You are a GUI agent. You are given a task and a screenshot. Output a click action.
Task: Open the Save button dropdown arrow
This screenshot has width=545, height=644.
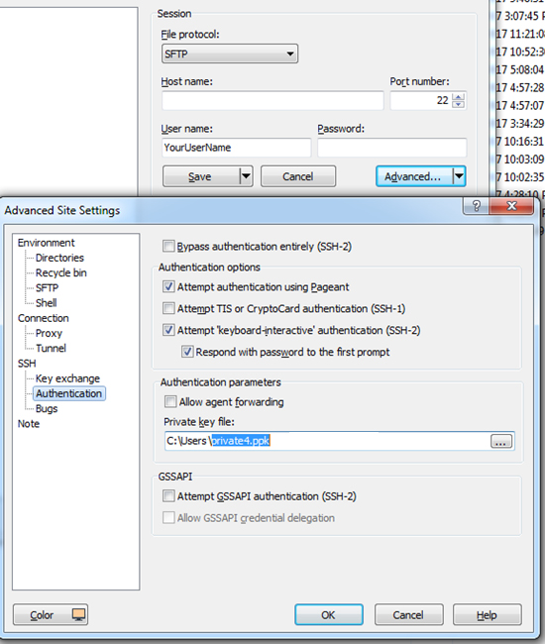tap(246, 176)
